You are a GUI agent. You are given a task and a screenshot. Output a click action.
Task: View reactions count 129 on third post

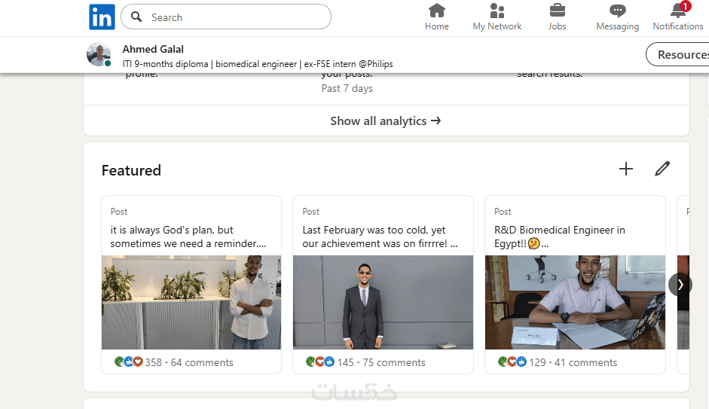[536, 362]
